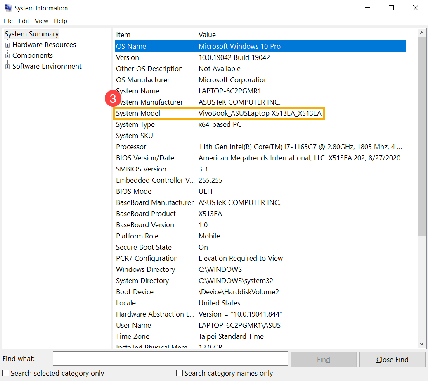Expand the Hardware Resources tree node
The width and height of the screenshot is (428, 381).
(x=7, y=45)
